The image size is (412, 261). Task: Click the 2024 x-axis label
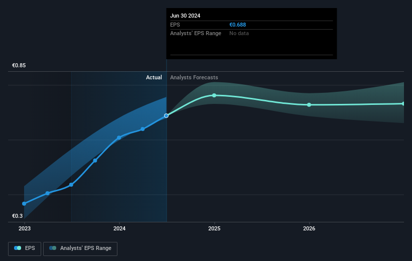(x=119, y=229)
